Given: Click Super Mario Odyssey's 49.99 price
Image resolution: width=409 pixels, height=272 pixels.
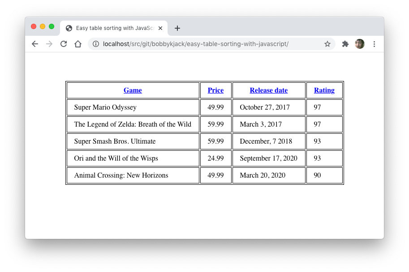Looking at the screenshot, I should pyautogui.click(x=216, y=107).
